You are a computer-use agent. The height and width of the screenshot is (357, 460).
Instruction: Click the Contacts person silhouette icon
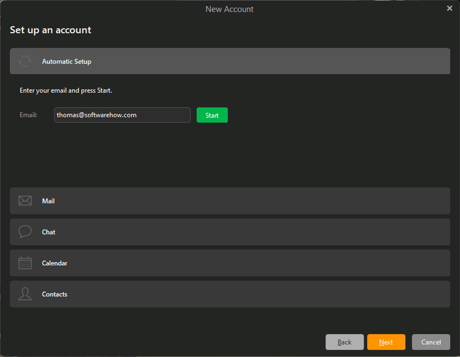click(x=25, y=294)
